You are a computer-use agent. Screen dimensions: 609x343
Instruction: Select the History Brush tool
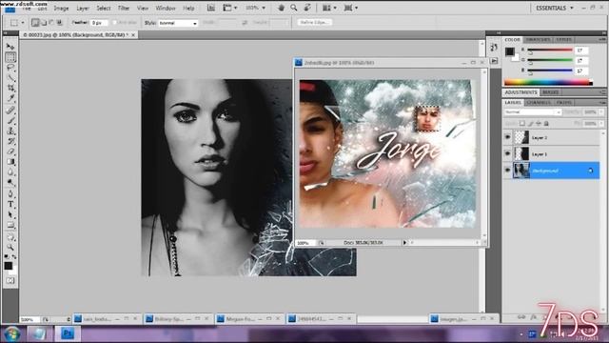pos(10,141)
